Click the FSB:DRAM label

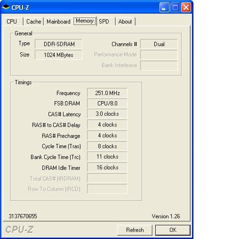(x=67, y=104)
